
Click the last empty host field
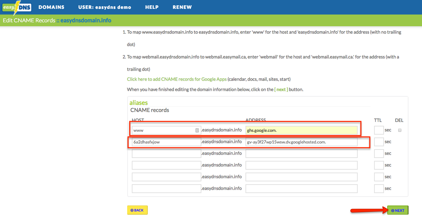pyautogui.click(x=166, y=188)
